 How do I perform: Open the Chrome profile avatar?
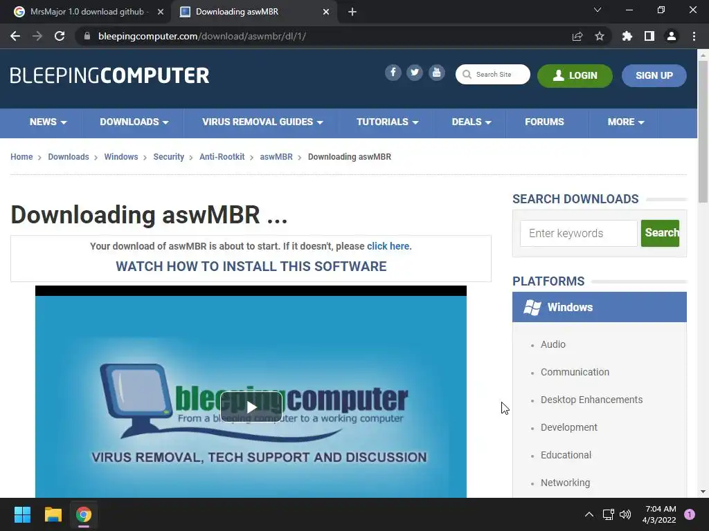pyautogui.click(x=672, y=36)
